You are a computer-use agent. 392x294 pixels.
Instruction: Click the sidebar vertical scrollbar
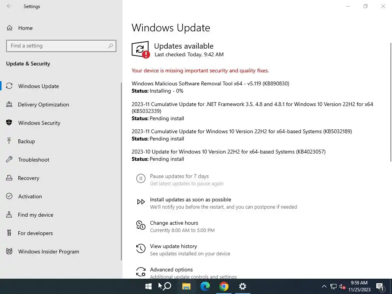coord(121,171)
